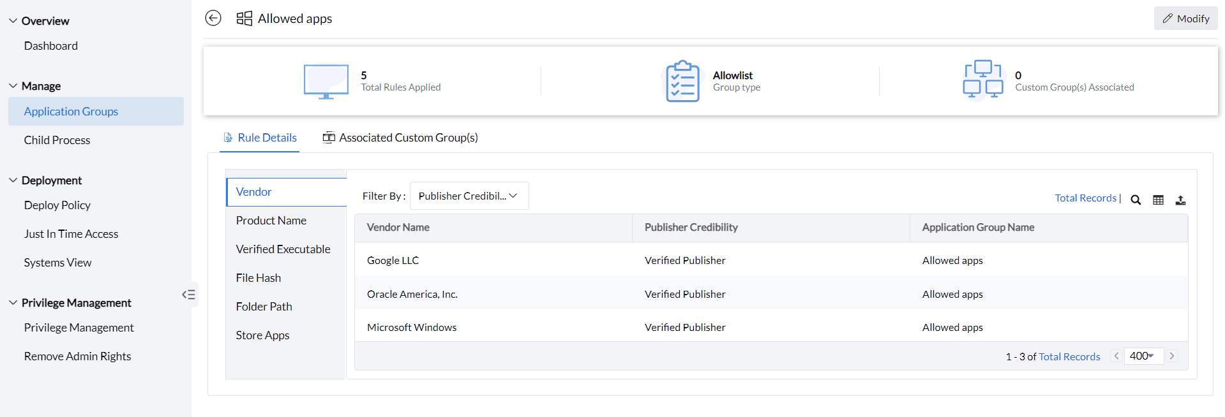This screenshot has height=417, width=1225.
Task: Click Total Records link above the table
Action: (x=1085, y=198)
